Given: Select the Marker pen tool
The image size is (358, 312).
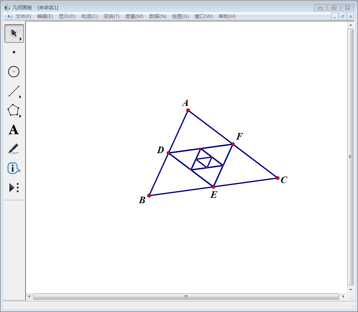Looking at the screenshot, I should [14, 149].
